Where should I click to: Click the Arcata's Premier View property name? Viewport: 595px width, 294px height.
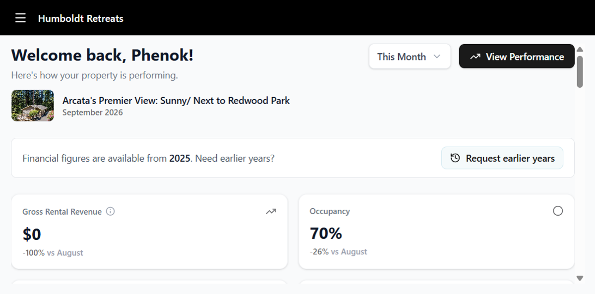[176, 101]
